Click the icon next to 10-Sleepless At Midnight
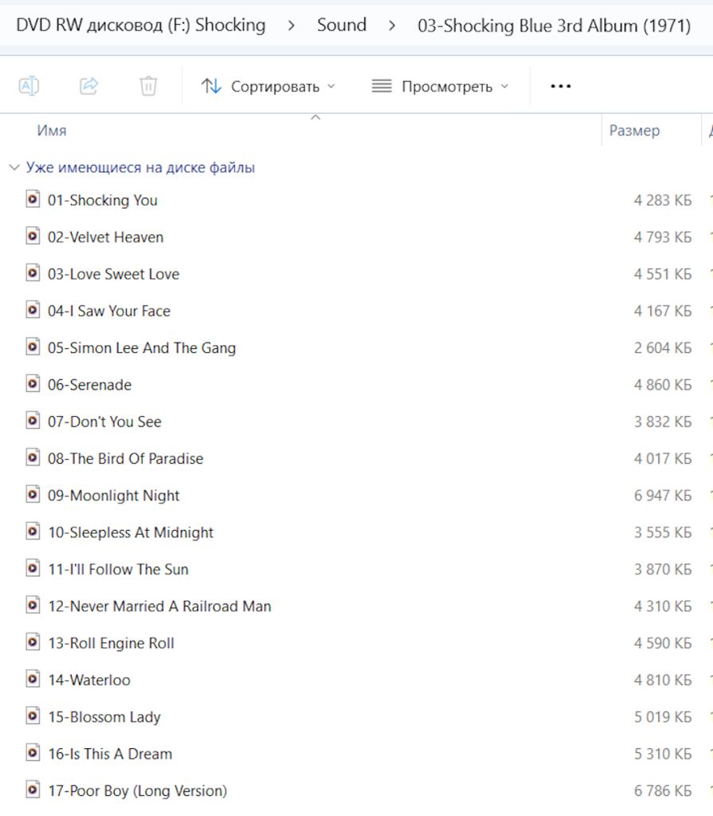The image size is (713, 816). point(33,532)
